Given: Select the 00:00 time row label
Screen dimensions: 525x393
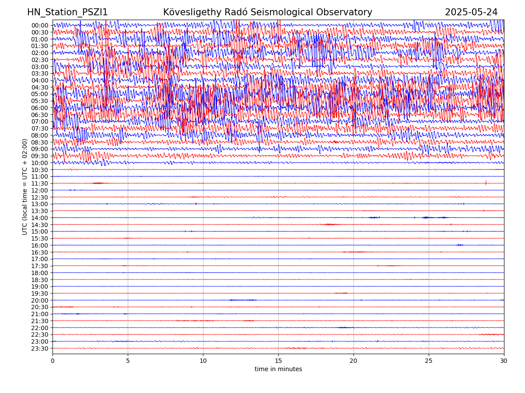Looking at the screenshot, I should tap(40, 25).
